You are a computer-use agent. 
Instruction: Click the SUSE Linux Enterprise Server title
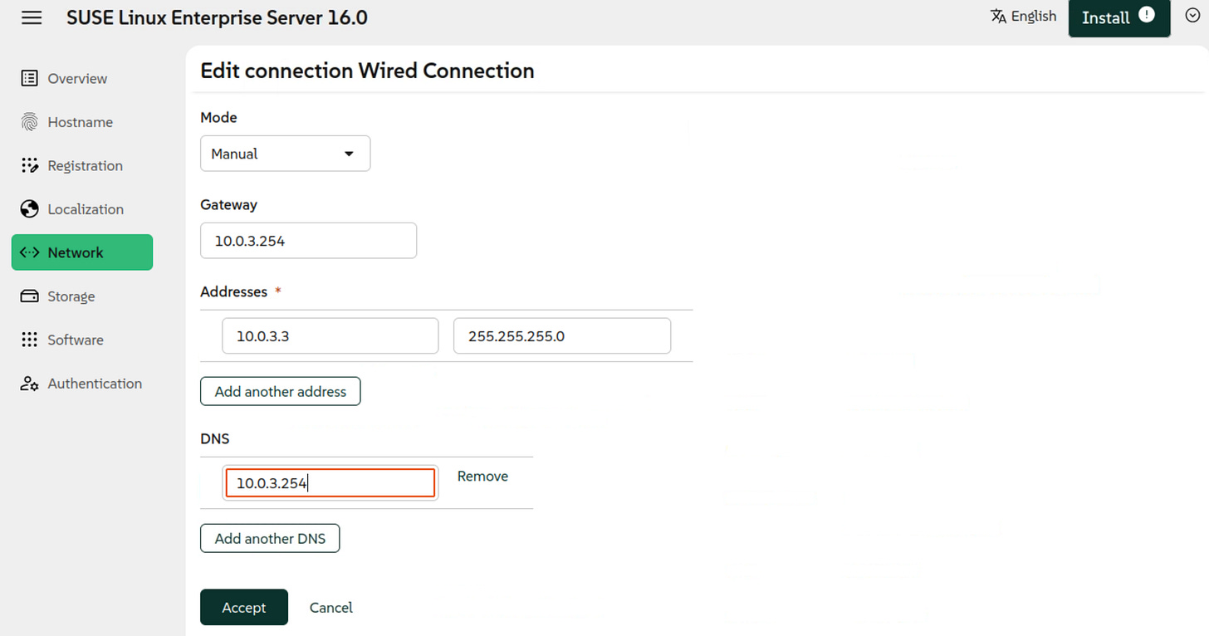[x=217, y=17]
